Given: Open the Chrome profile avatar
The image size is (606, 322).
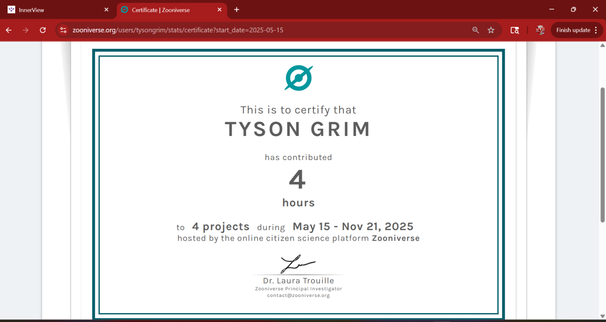Looking at the screenshot, I should [540, 30].
